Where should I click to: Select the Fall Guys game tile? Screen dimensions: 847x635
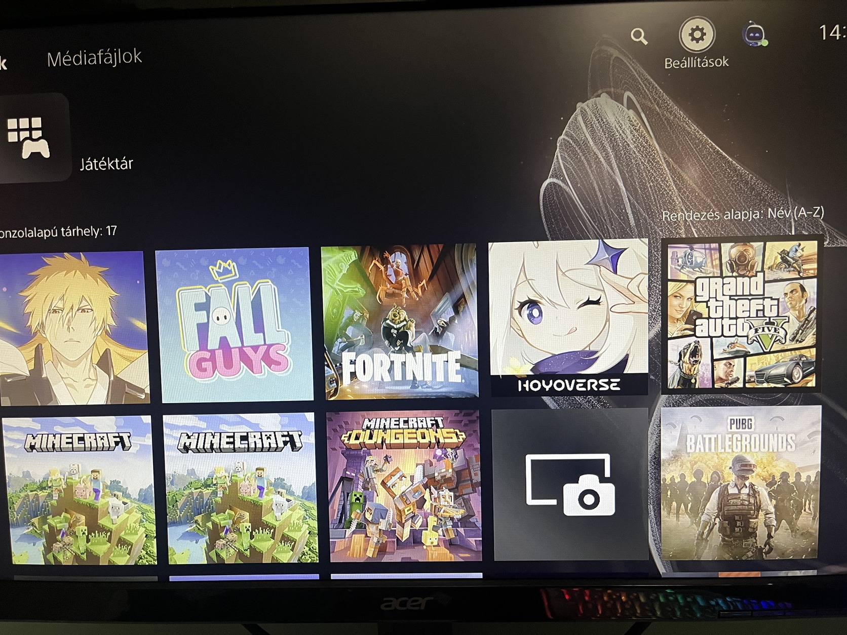234,324
